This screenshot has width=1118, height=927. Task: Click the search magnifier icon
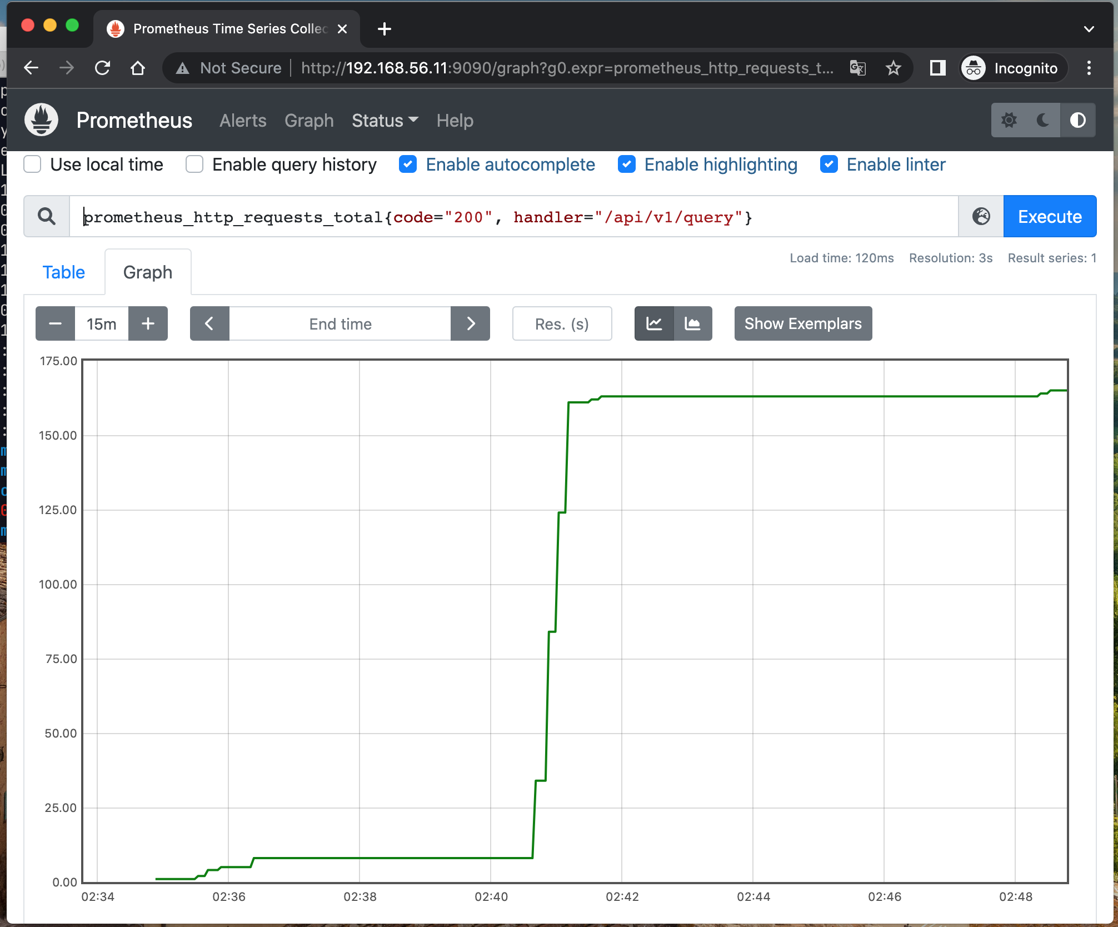pyautogui.click(x=47, y=216)
